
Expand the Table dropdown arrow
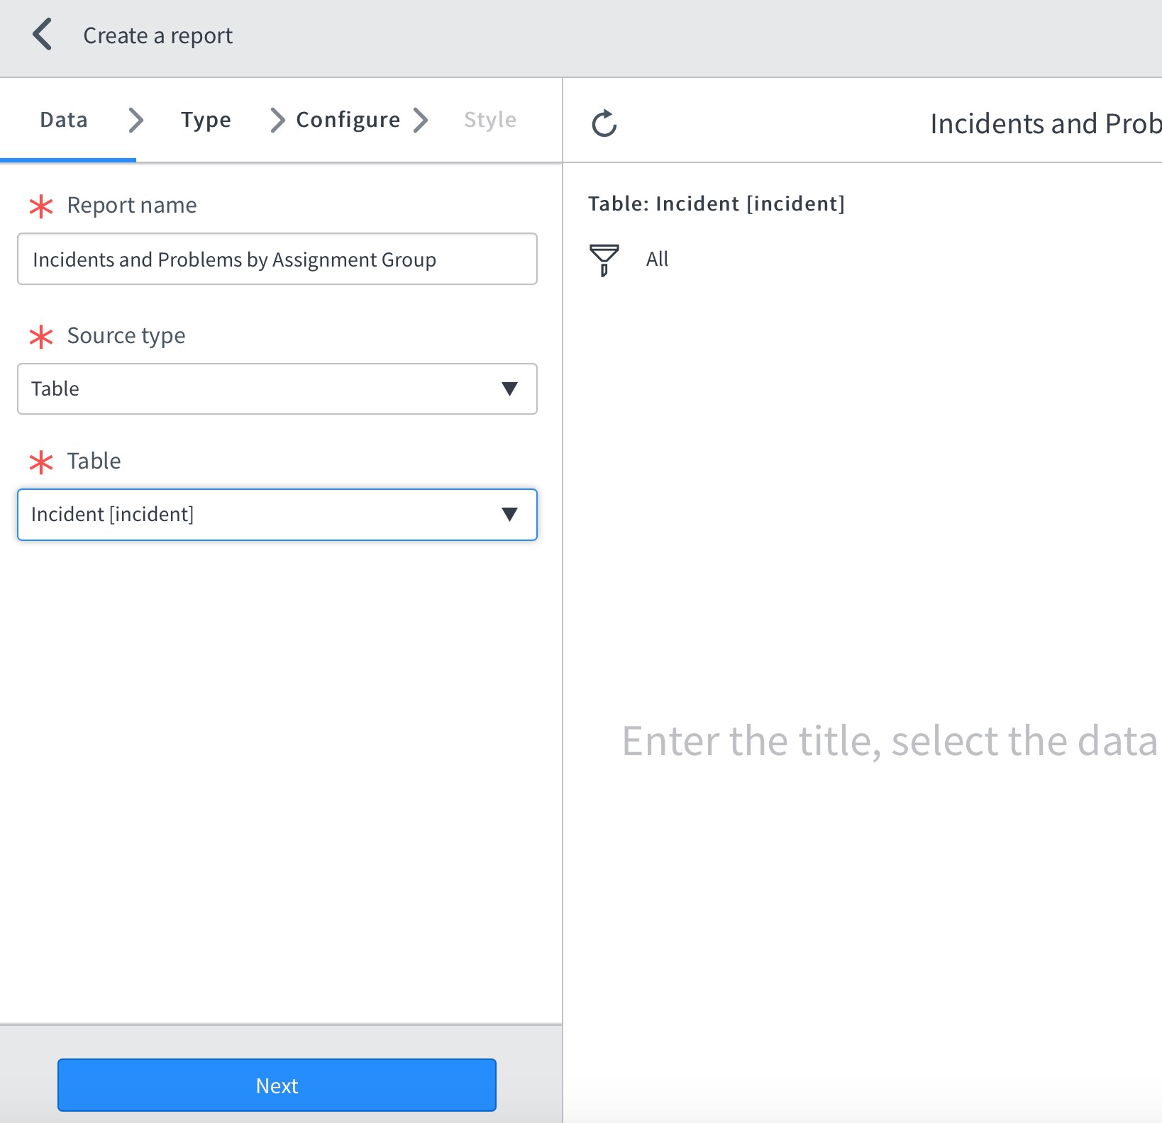coord(509,514)
